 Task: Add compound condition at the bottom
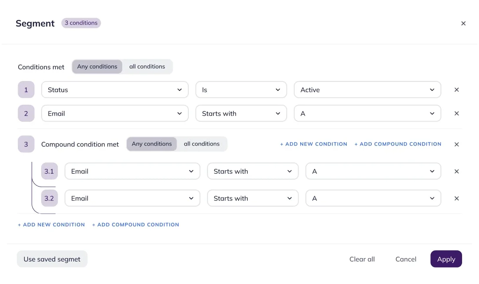coord(135,225)
